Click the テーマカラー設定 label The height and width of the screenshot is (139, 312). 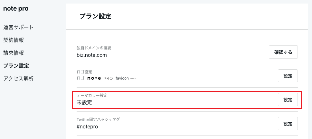tap(92, 96)
